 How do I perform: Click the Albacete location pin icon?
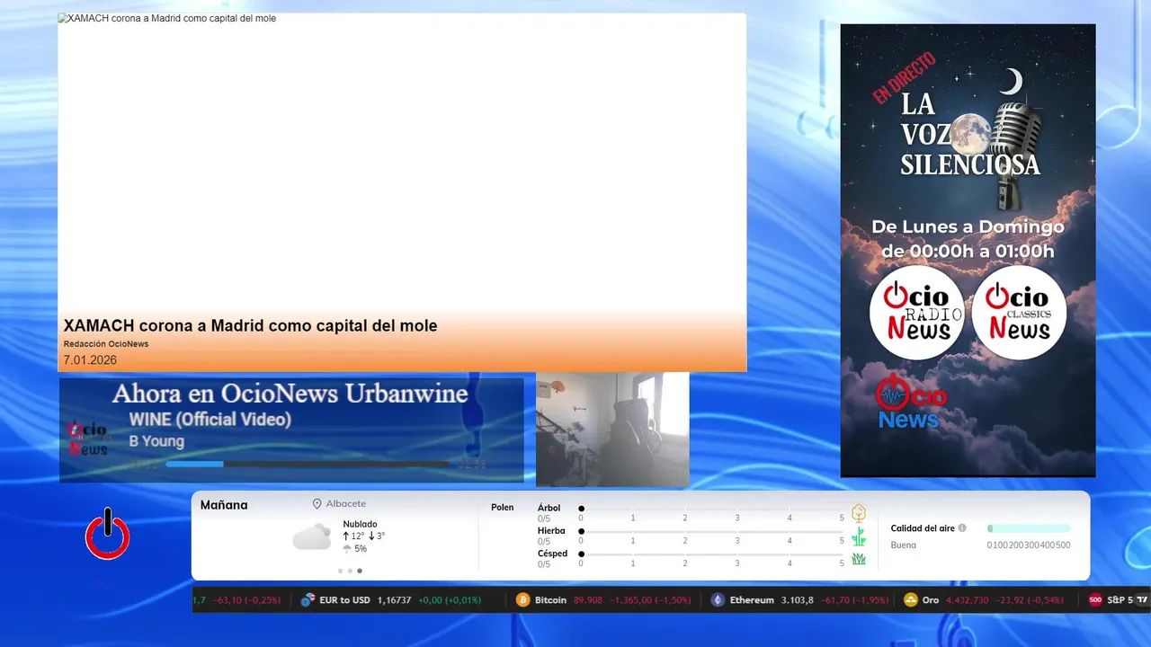pyautogui.click(x=317, y=504)
